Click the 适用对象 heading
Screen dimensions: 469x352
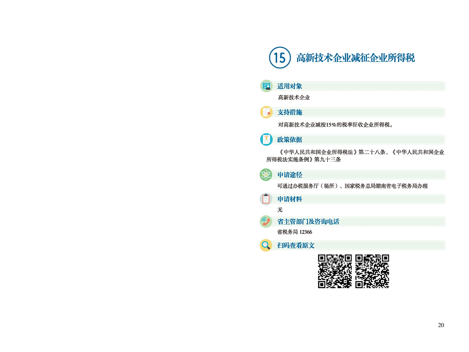coord(289,86)
